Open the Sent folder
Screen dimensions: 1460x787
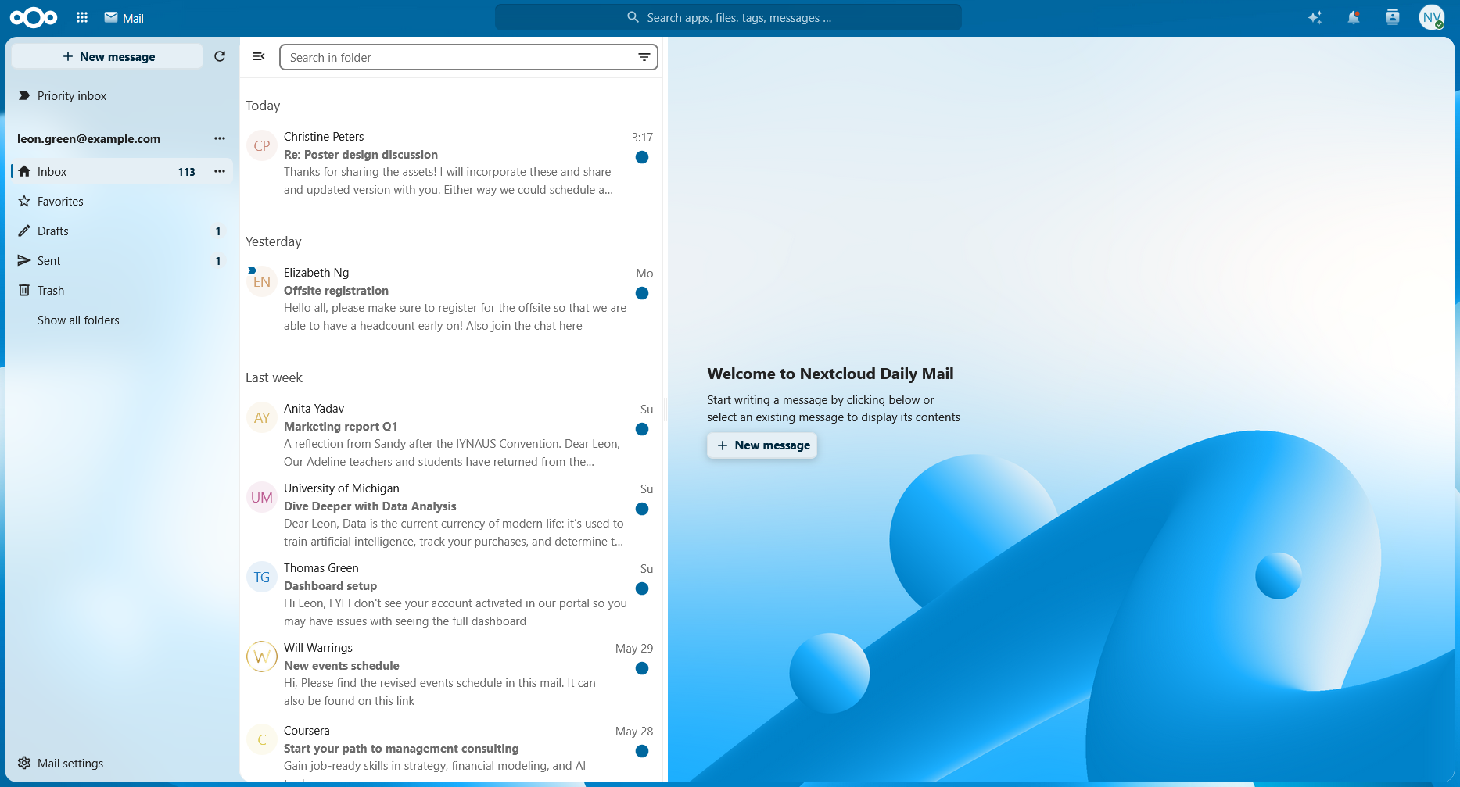[121, 260]
